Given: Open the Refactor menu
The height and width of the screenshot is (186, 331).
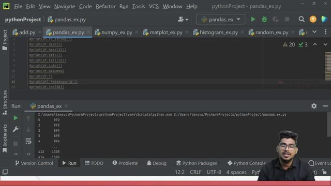Looking at the screenshot, I should (106, 7).
